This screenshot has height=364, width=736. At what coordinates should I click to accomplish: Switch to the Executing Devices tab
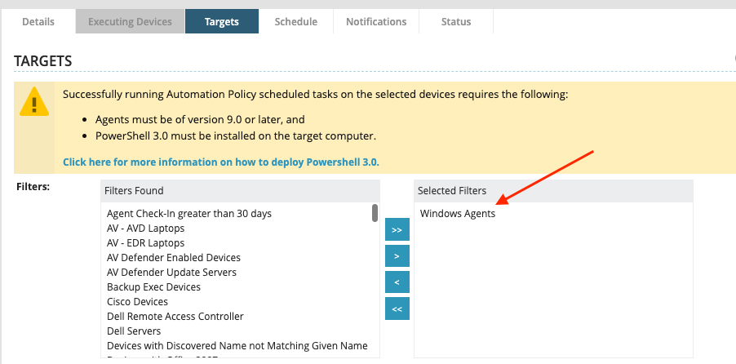131,22
